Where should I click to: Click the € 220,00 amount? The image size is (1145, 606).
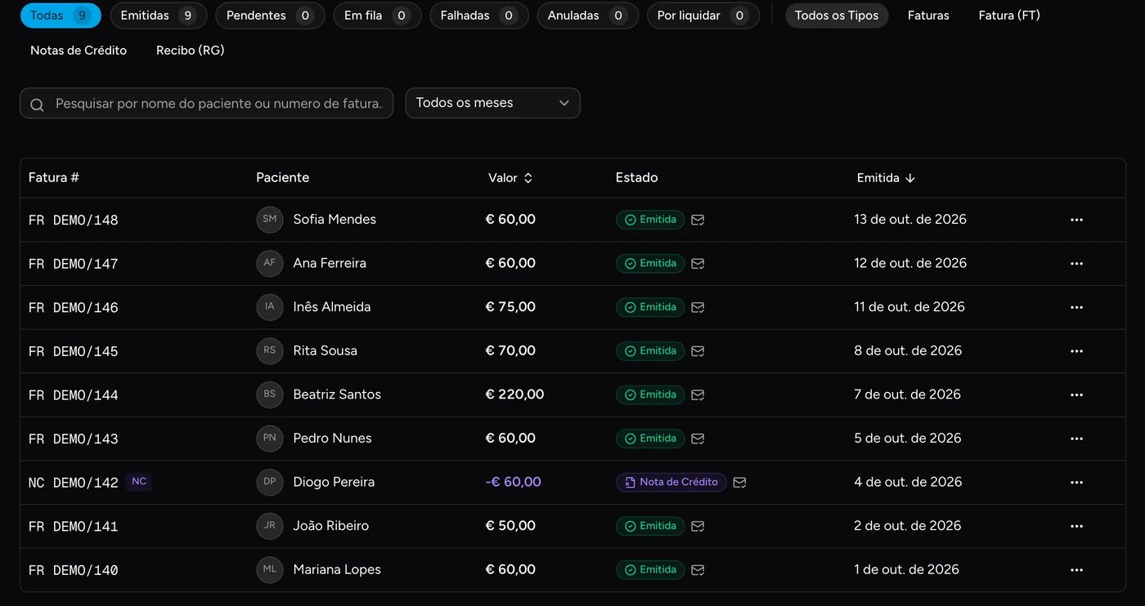(x=514, y=394)
